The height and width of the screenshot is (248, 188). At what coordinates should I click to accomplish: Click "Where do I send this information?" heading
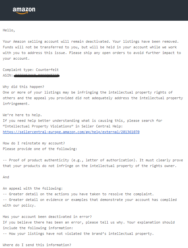[37, 245]
